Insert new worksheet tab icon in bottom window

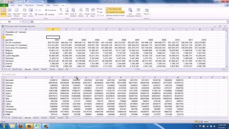pos(67,118)
